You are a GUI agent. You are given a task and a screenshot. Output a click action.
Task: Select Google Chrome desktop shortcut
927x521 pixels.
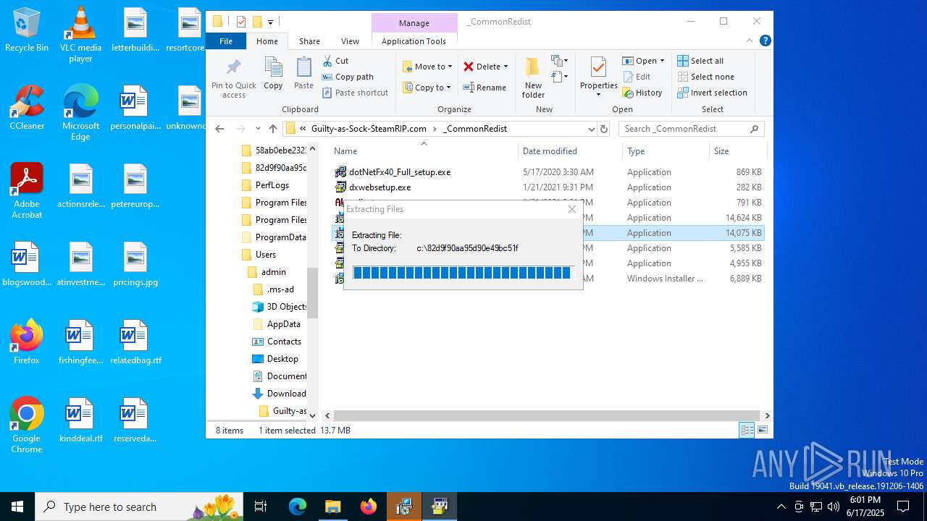[x=27, y=425]
